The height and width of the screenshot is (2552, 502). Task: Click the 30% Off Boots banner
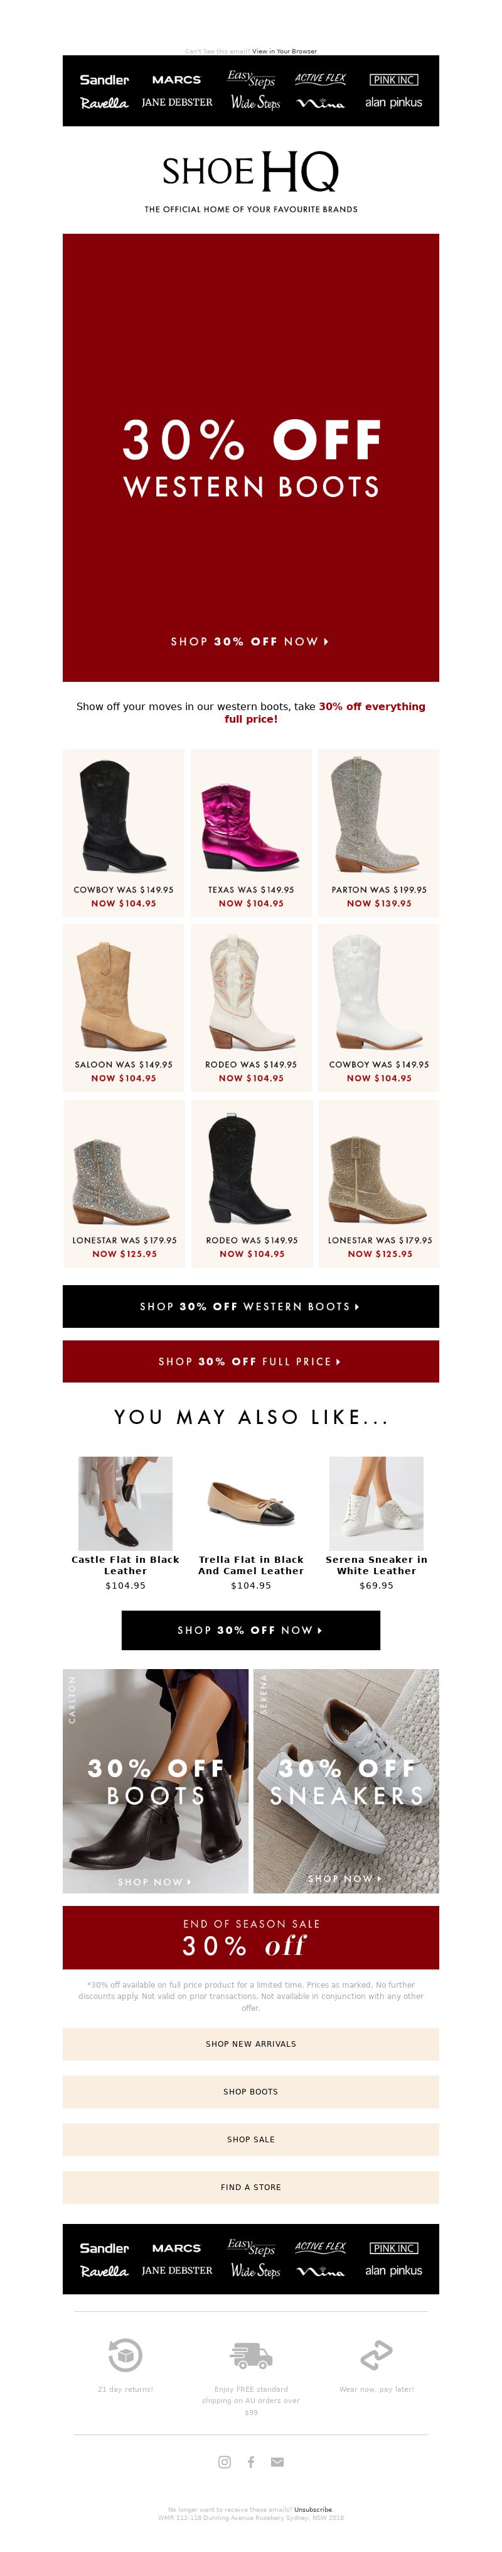tap(156, 1780)
